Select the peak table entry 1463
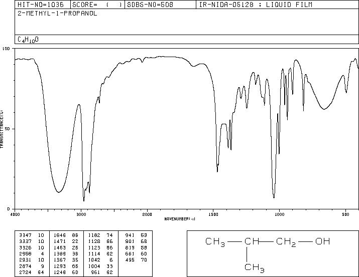 [60, 247]
